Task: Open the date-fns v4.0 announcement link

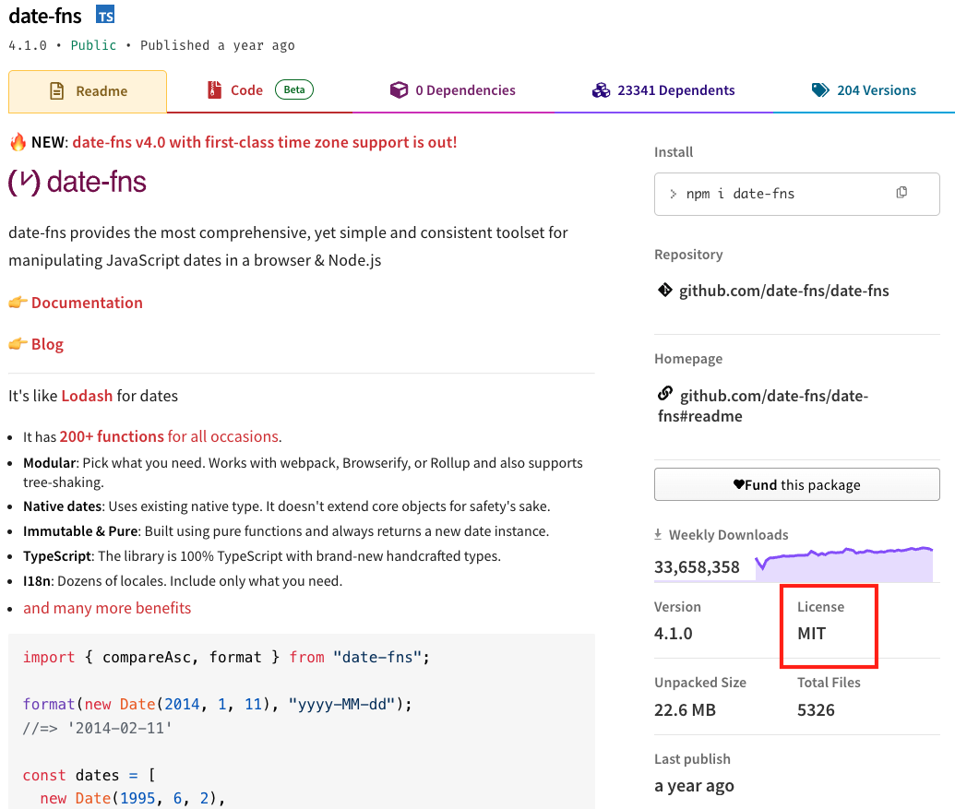Action: coord(264,142)
